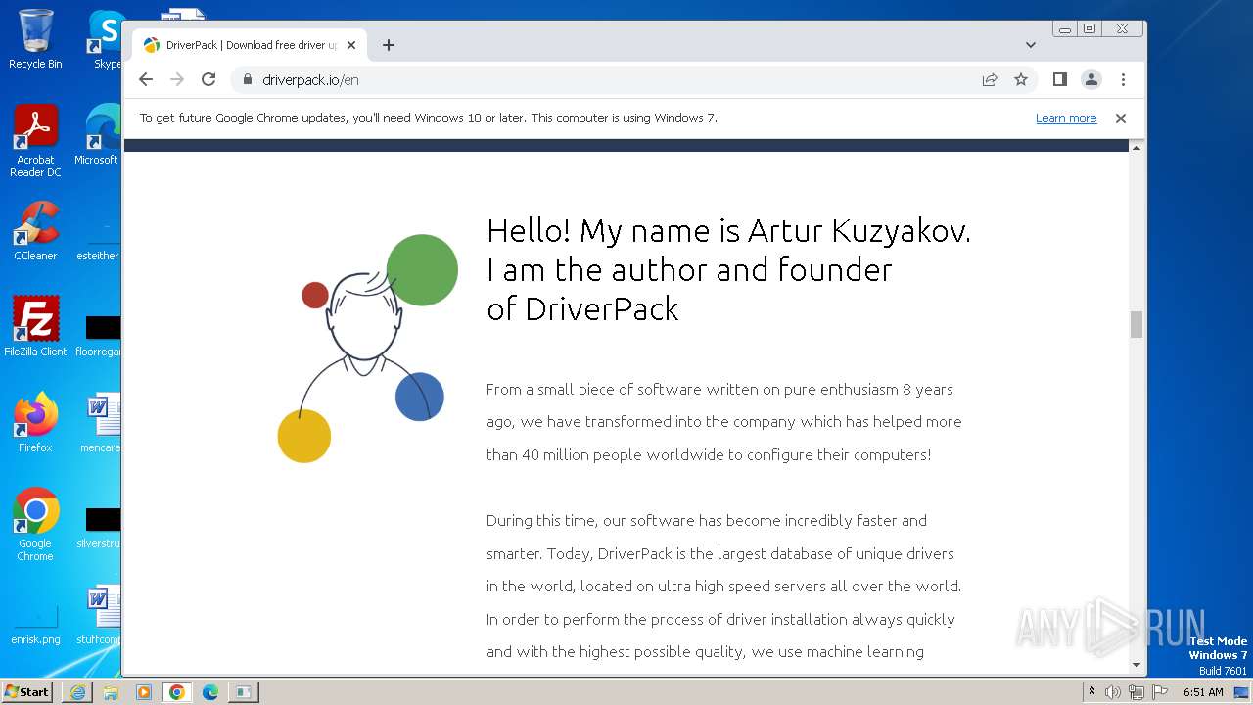Launch CCleaner desktop shortcut
Screen dimensions: 1253x705
pyautogui.click(x=35, y=231)
